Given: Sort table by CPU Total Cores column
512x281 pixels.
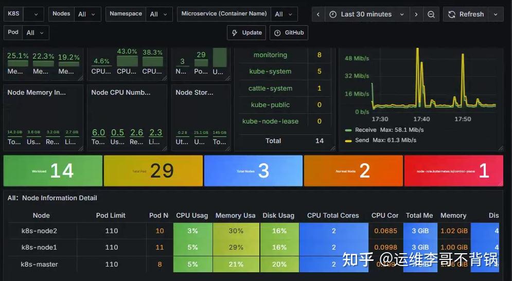Looking at the screenshot, I should click(x=333, y=215).
